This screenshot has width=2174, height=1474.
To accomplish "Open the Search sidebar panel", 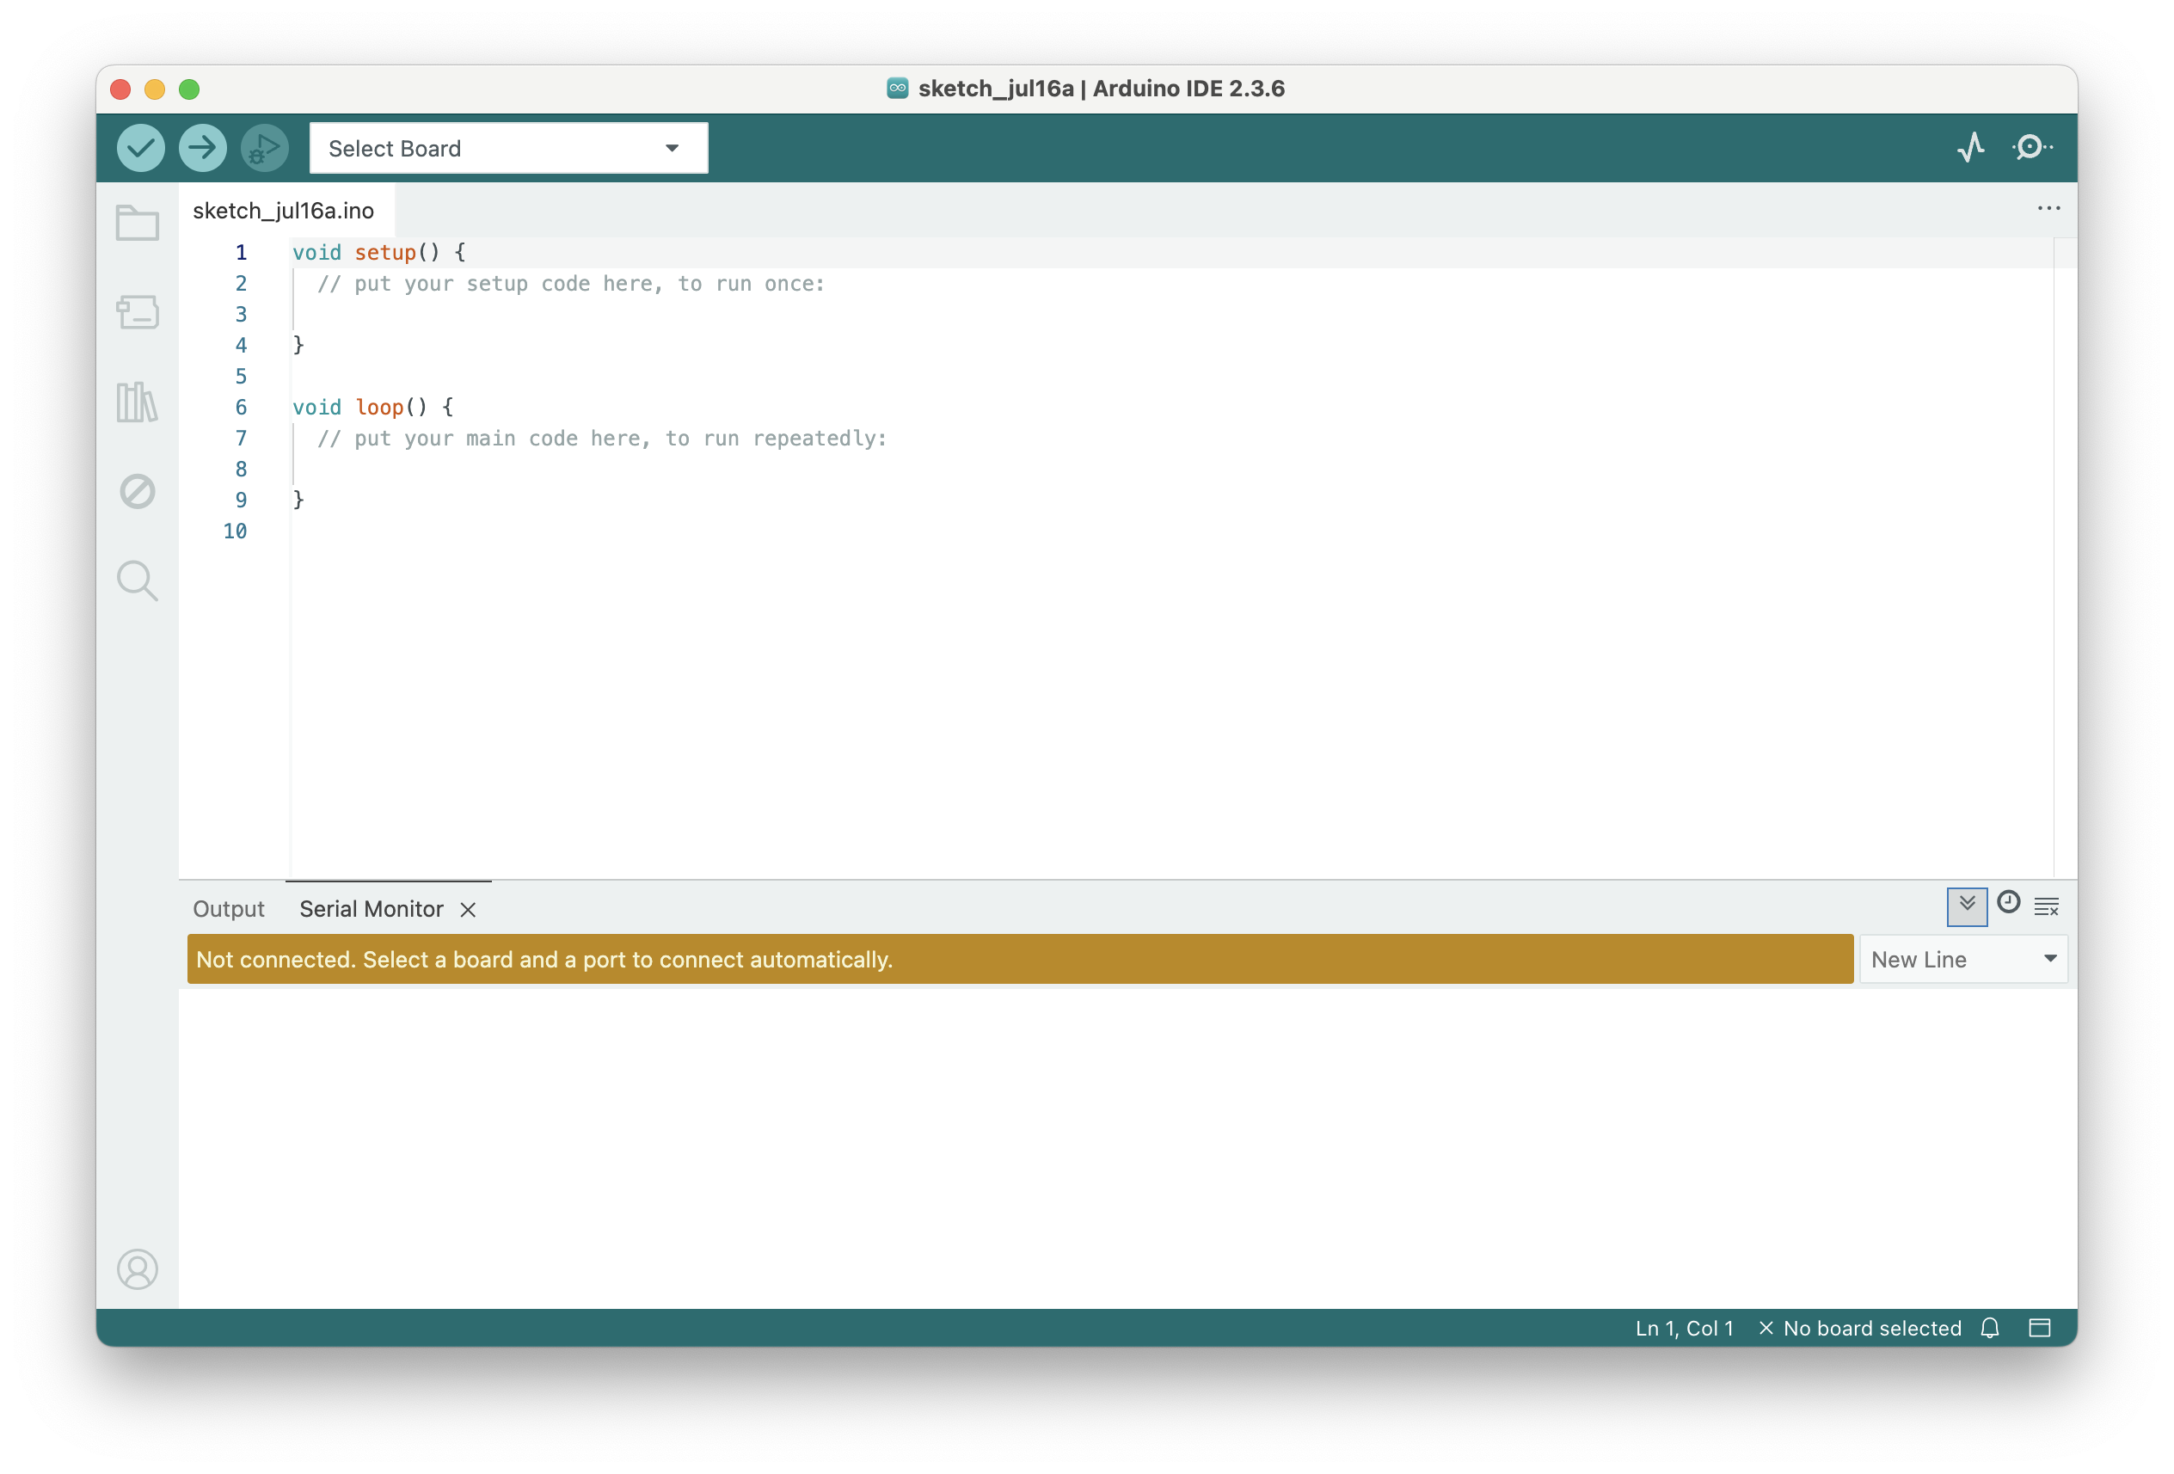I will point(138,580).
